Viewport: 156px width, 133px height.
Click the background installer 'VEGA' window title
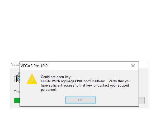point(15,64)
